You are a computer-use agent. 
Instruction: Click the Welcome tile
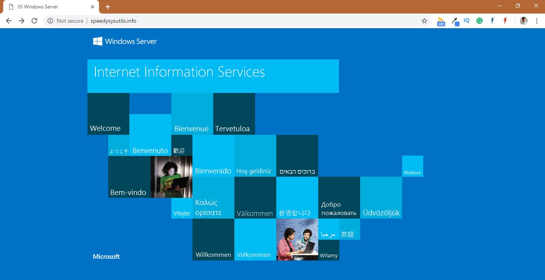coord(108,114)
